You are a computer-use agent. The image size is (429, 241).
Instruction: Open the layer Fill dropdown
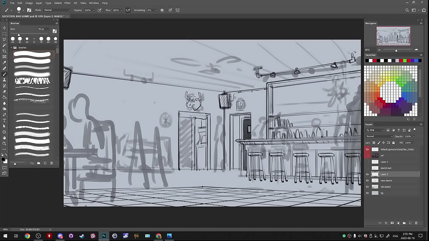414,143
